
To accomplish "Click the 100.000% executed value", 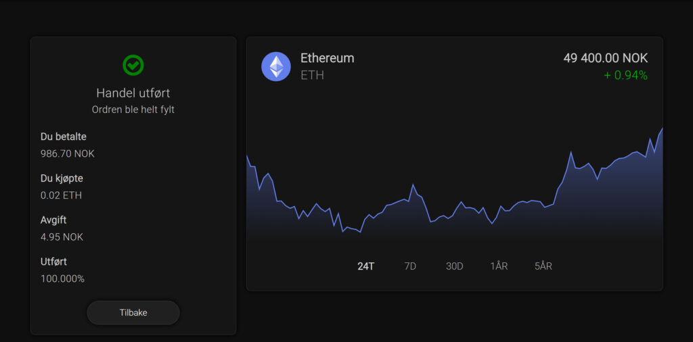I will 62,278.
